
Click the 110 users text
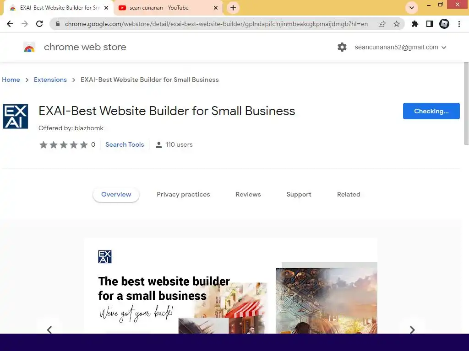pos(179,145)
